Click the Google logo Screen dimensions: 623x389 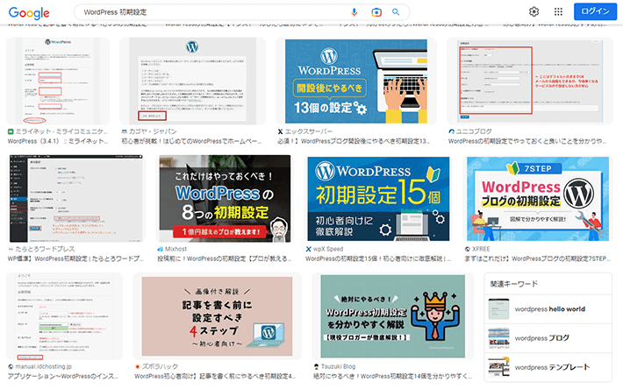tap(29, 12)
